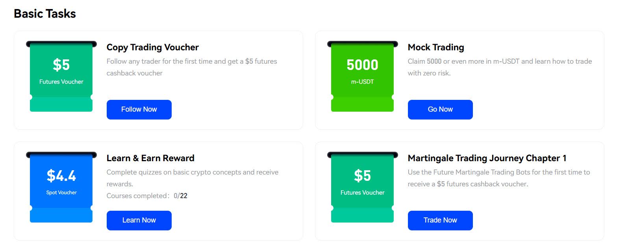This screenshot has height=252, width=617.
Task: Click the blue $4.4 Spot Voucher ticket icon
Action: (61, 187)
